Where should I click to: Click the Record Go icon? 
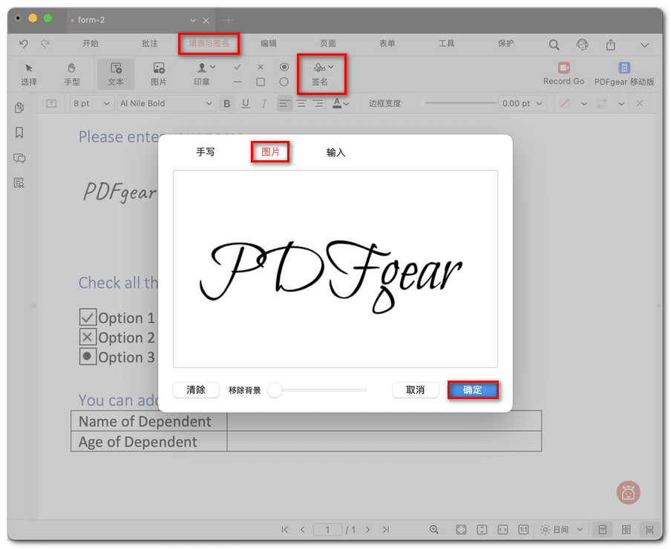[563, 67]
